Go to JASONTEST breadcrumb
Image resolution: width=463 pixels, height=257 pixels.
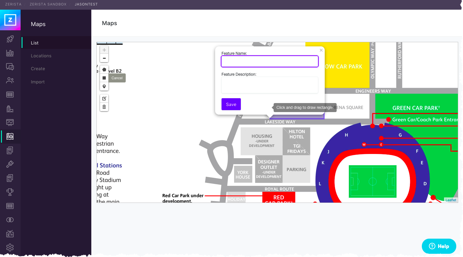(86, 5)
